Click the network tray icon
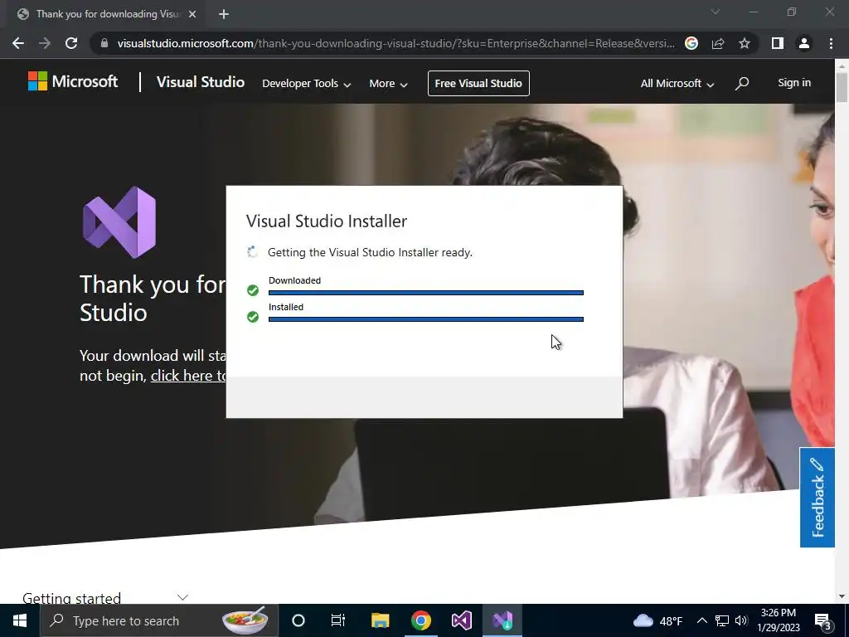Viewport: 849px width, 637px height. point(722,620)
